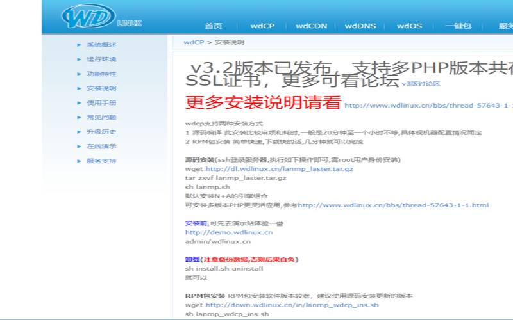Image resolution: width=513 pixels, height=320 pixels.
Task: Open 运行环境 in the sidebar
Action: coord(101,59)
